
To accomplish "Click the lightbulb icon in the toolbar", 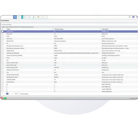I will point(29,17).
